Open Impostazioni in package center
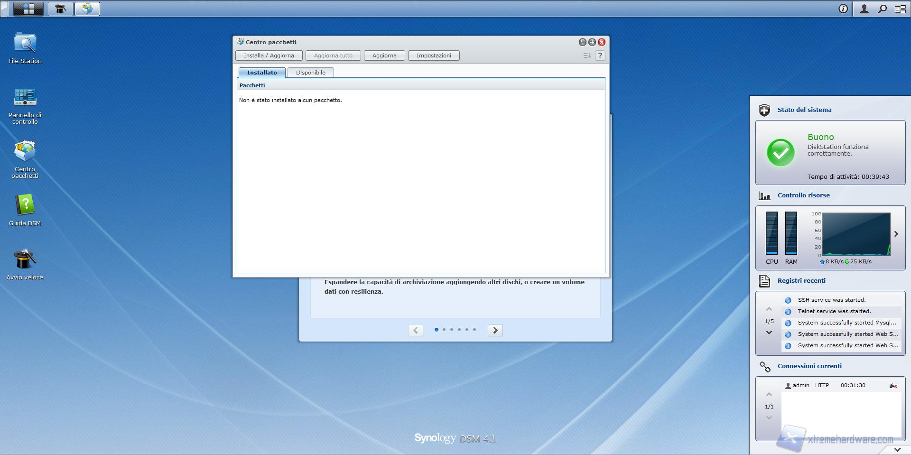 [433, 56]
